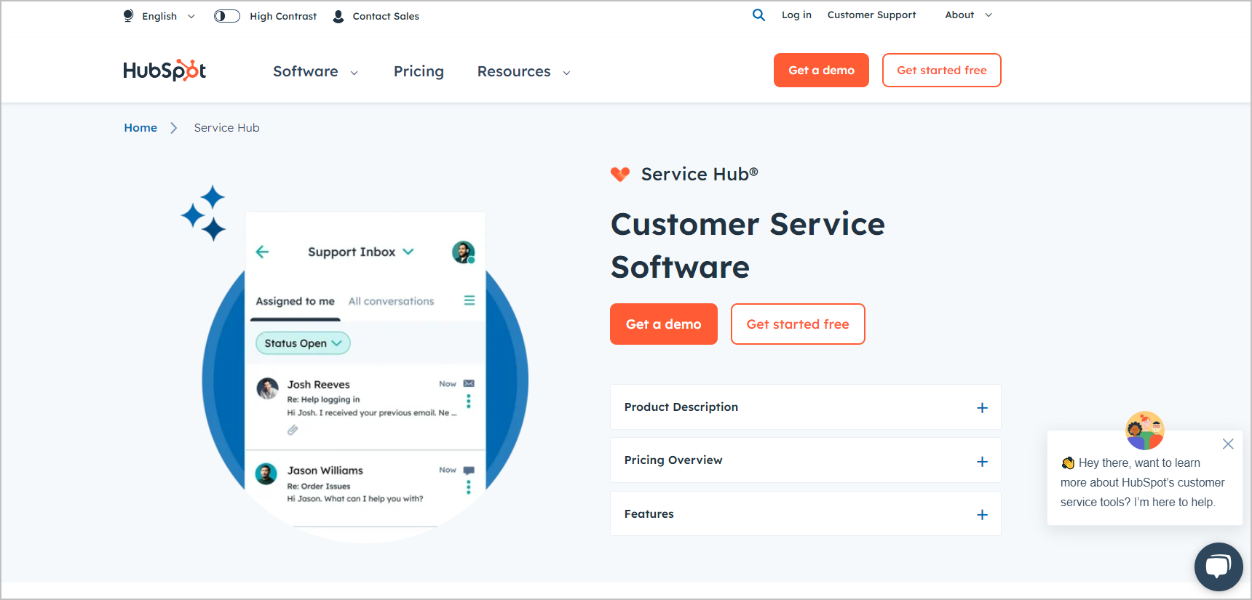
Task: Click the Log in link
Action: 796,15
